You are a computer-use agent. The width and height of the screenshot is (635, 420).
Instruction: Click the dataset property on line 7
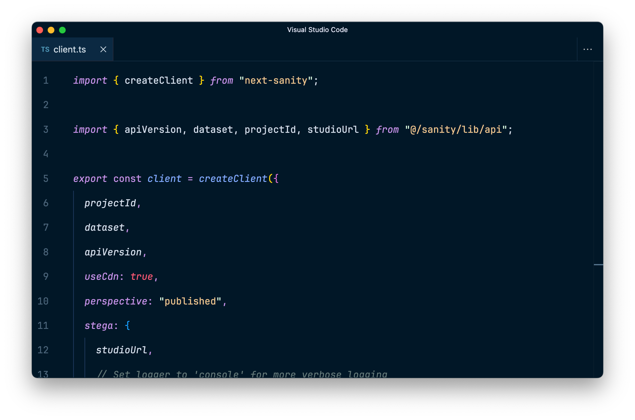point(105,227)
